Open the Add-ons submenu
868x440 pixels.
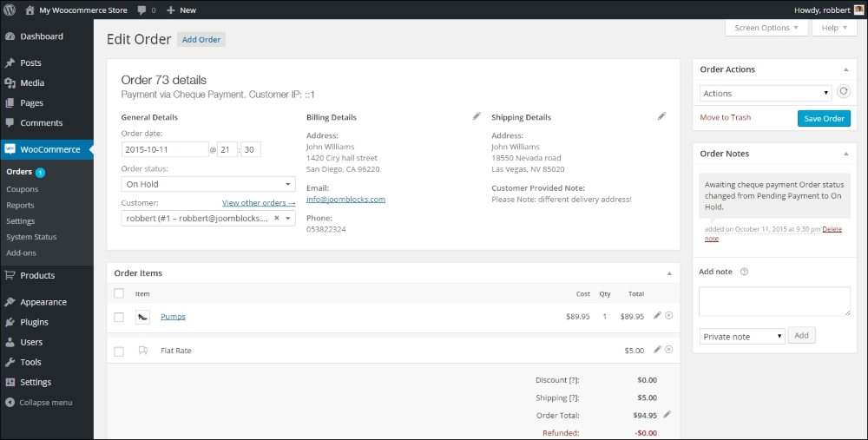click(21, 253)
